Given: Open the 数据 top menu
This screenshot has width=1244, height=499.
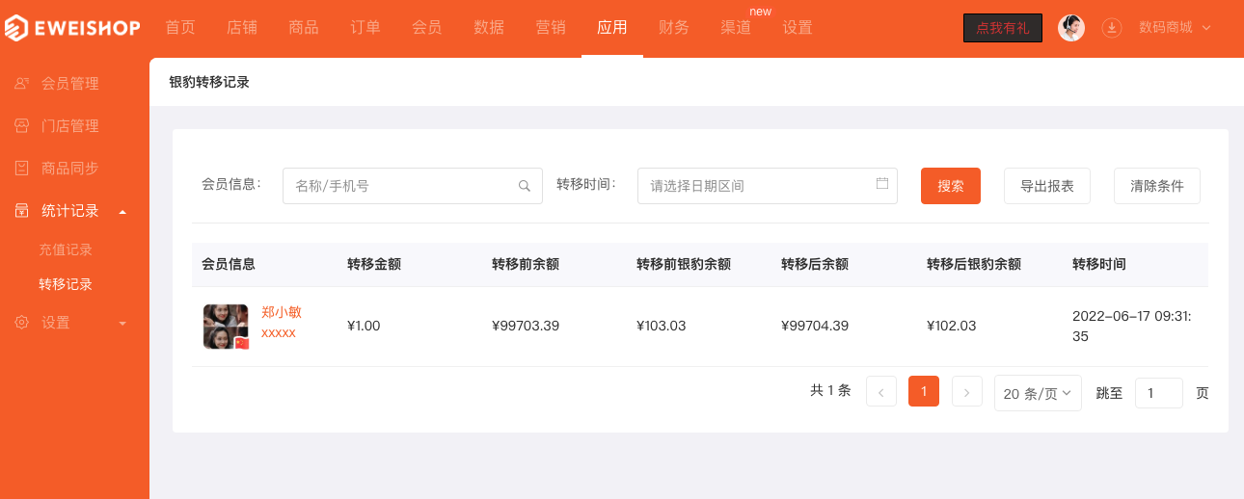Looking at the screenshot, I should (x=489, y=28).
